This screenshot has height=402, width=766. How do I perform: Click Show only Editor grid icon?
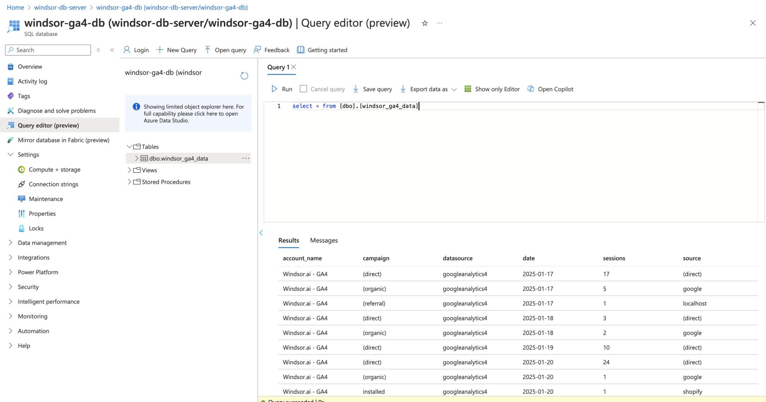coord(468,89)
